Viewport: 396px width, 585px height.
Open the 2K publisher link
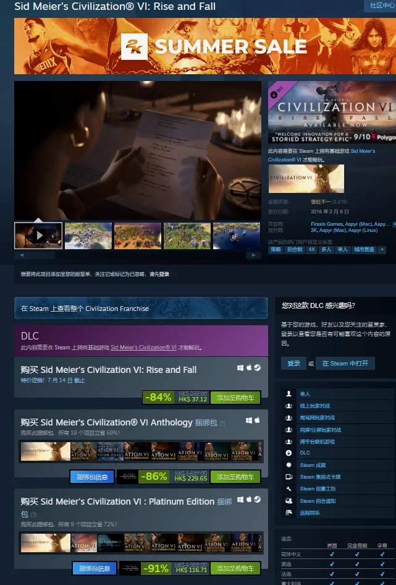click(314, 230)
